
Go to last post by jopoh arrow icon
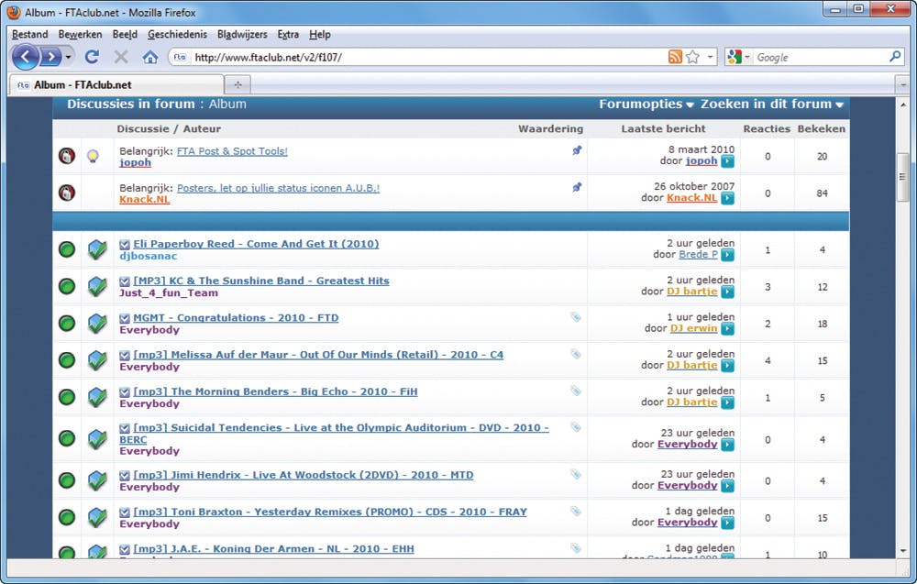[x=727, y=161]
